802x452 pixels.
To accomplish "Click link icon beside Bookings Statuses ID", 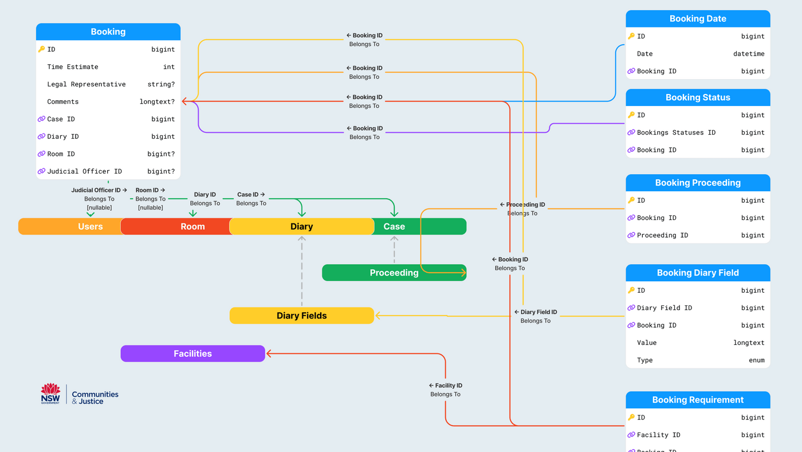I will tap(631, 132).
